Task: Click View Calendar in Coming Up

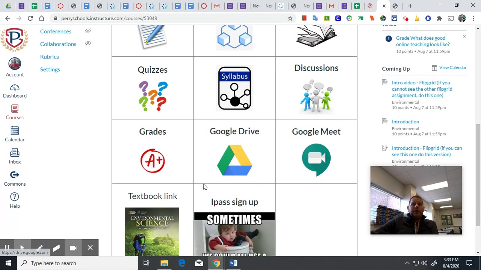Action: click(x=453, y=67)
